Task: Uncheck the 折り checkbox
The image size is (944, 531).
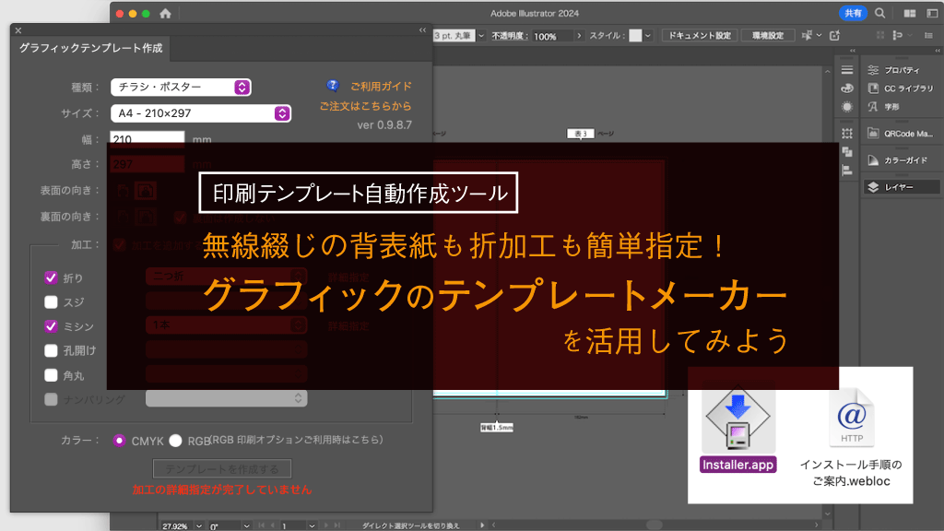Action: pyautogui.click(x=51, y=278)
